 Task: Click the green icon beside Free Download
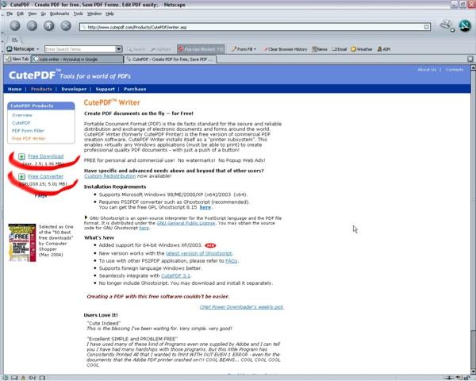(x=21, y=156)
